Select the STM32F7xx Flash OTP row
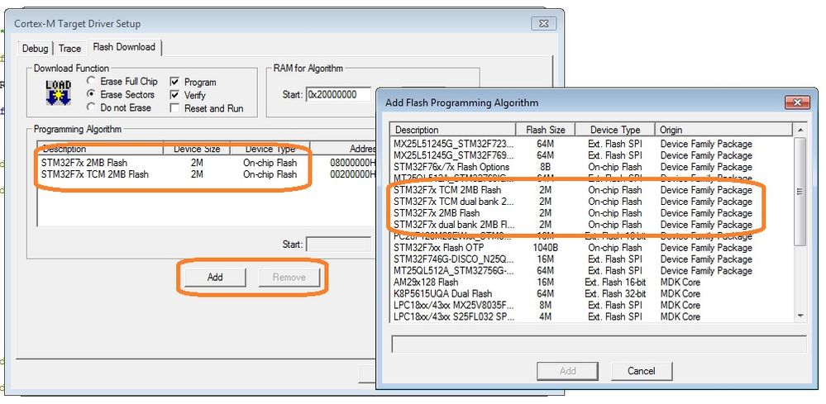The width and height of the screenshot is (826, 404). 591,247
